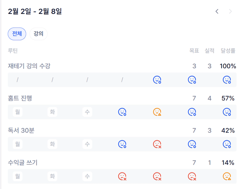Click first red failed face in 수익글 쓰기 row
The height and width of the screenshot is (189, 241).
(x=122, y=176)
